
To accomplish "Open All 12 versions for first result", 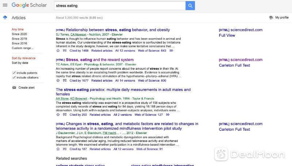I will click(x=125, y=50).
